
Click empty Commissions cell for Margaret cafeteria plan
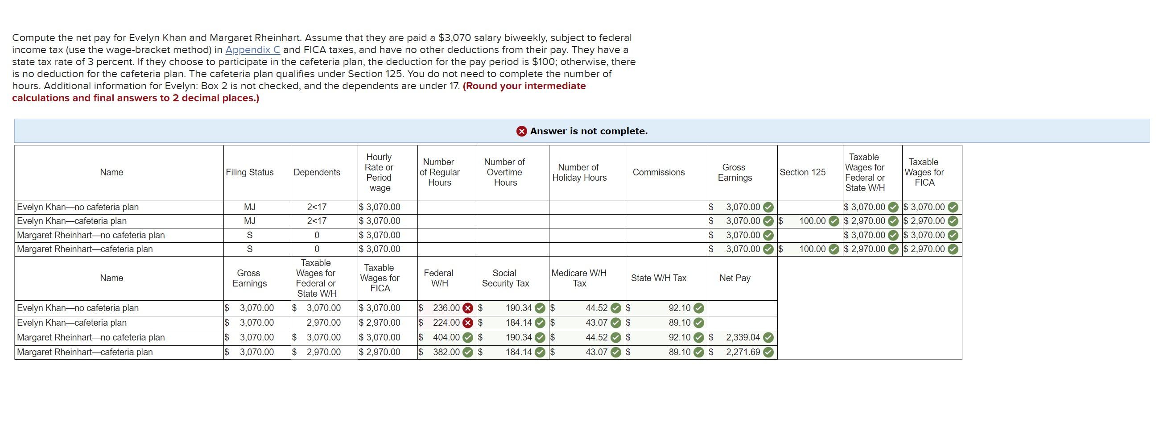666,249
